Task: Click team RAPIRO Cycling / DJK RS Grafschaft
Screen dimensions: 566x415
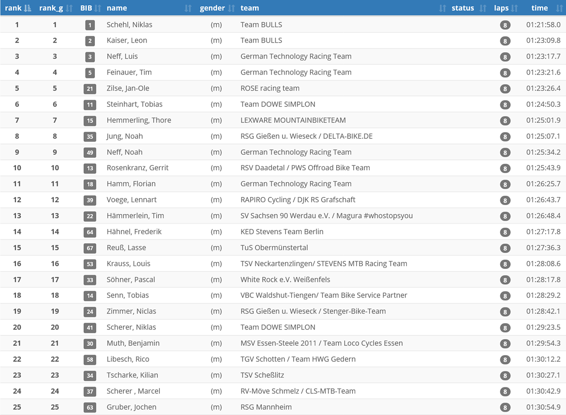Action: (298, 200)
